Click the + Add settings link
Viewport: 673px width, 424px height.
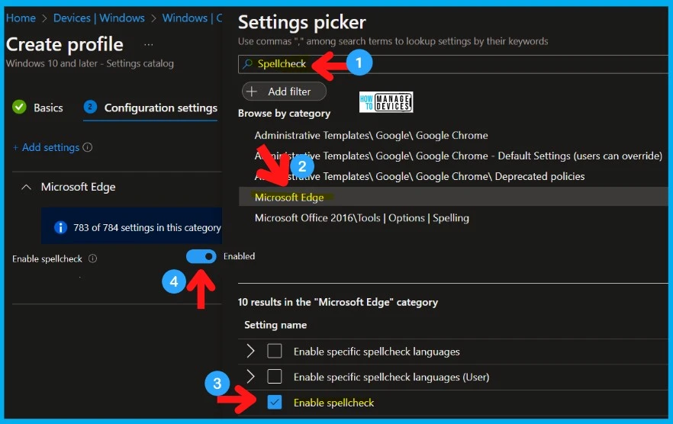pyautogui.click(x=47, y=148)
